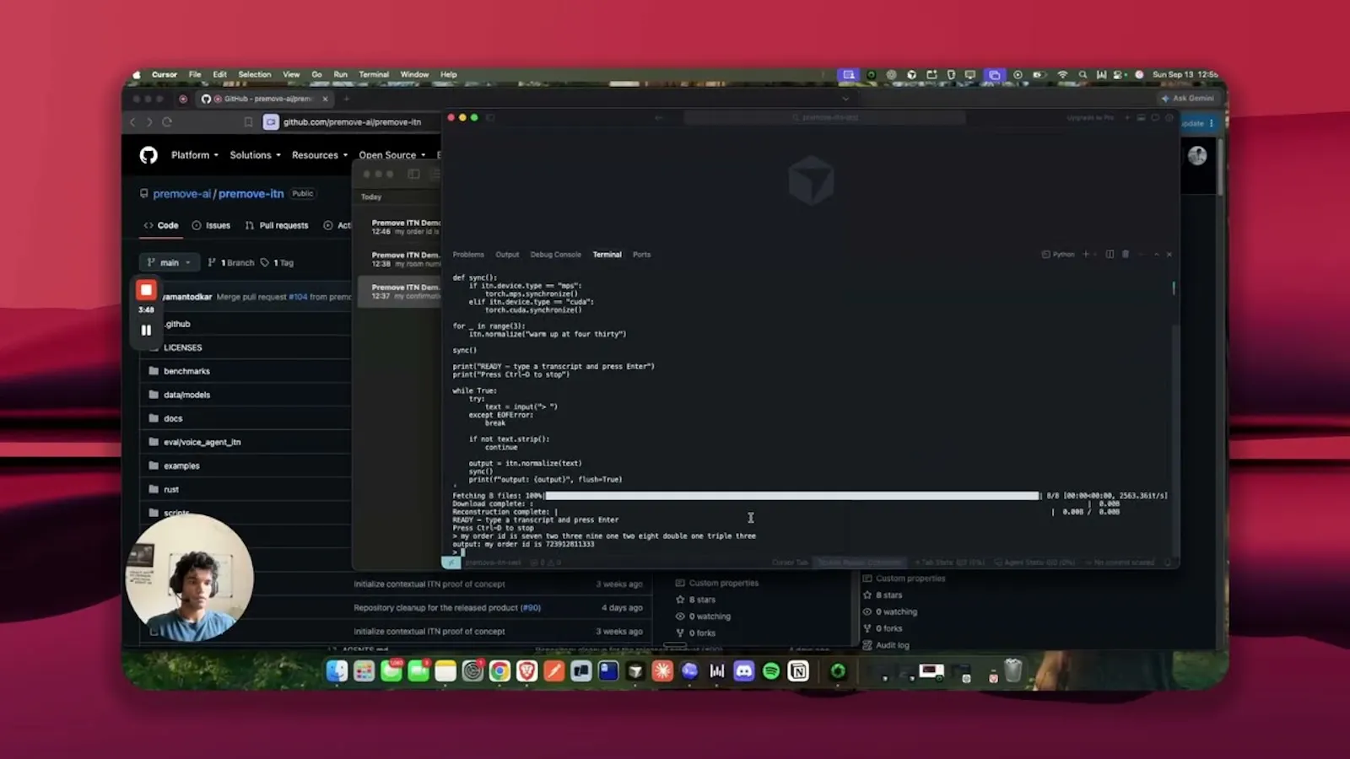This screenshot has width=1350, height=759.
Task: Open the Selection menu
Action: pyautogui.click(x=254, y=74)
